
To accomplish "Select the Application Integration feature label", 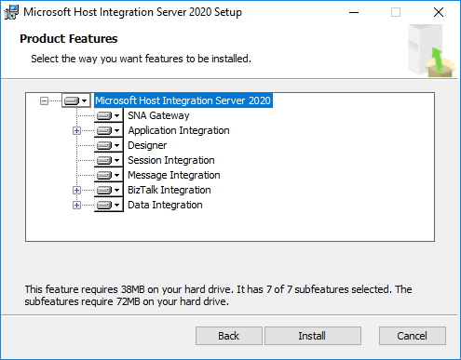I will click(x=179, y=130).
